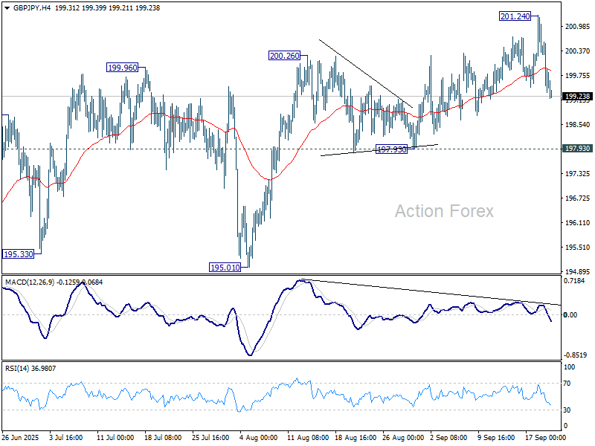Click the 195.330 low price label

point(19,253)
